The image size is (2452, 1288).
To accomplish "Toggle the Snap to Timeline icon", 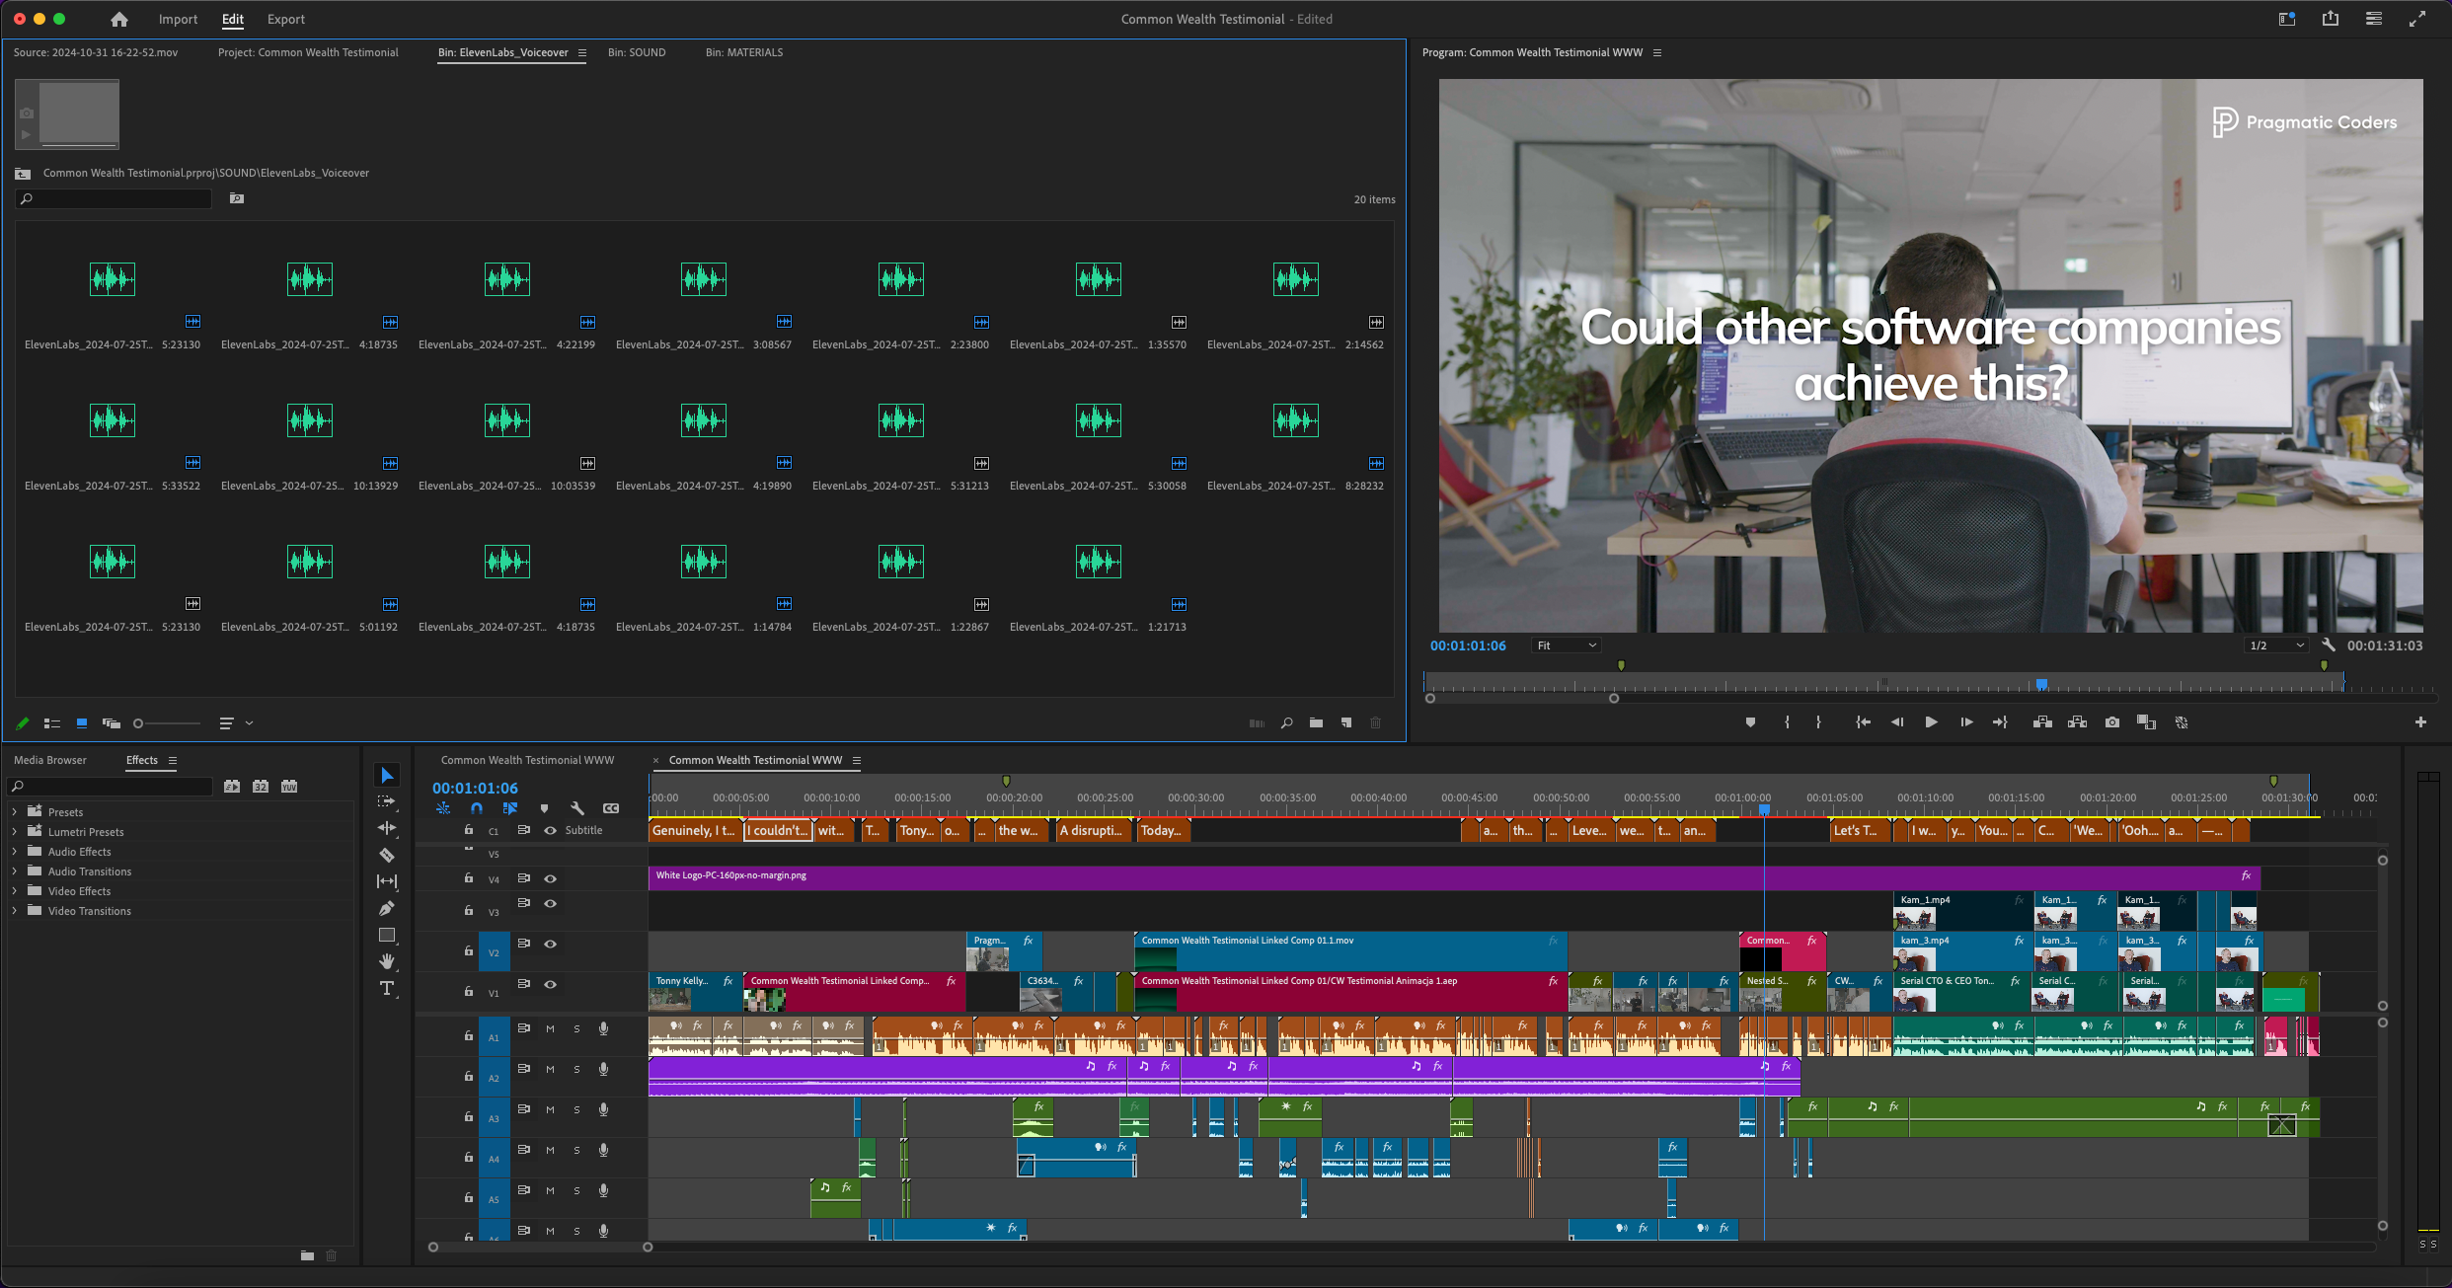I will 475,809.
